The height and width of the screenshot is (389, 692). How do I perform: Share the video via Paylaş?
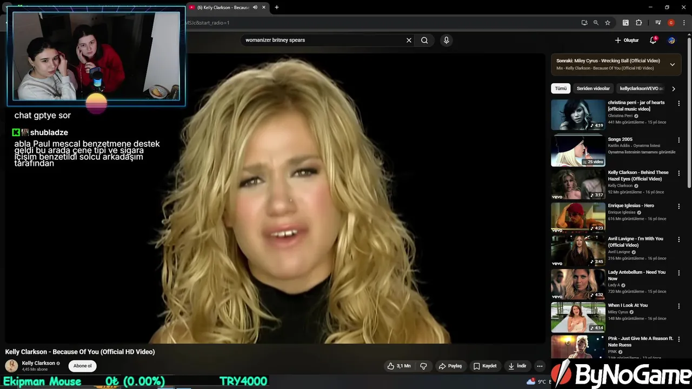(x=450, y=366)
